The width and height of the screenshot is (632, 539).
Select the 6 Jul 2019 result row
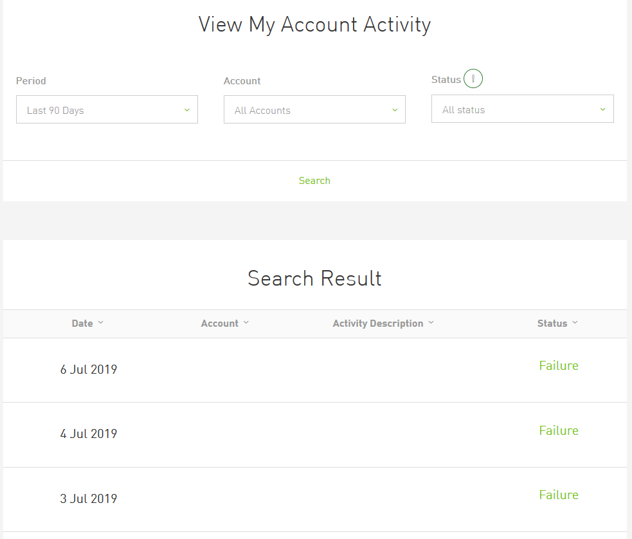[315, 370]
